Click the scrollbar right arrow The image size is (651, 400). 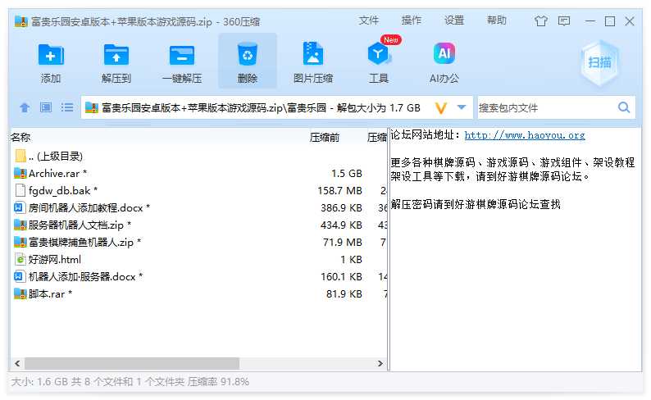point(380,363)
